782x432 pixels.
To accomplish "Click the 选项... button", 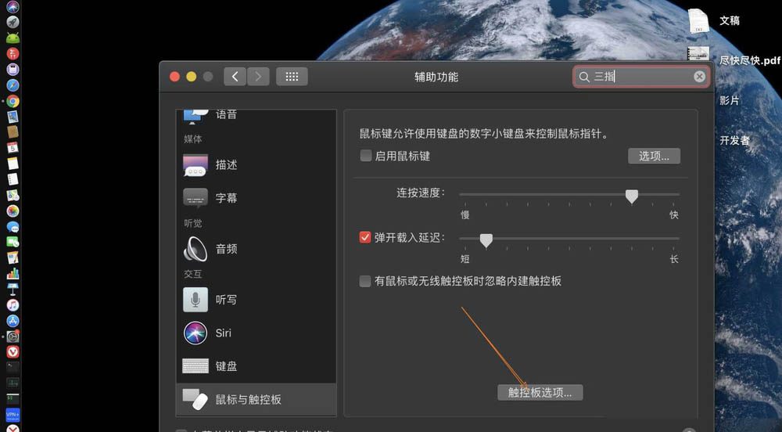I will coord(654,157).
